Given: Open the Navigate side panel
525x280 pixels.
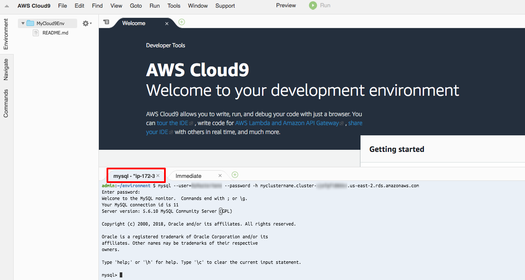Looking at the screenshot, I should tap(6, 70).
